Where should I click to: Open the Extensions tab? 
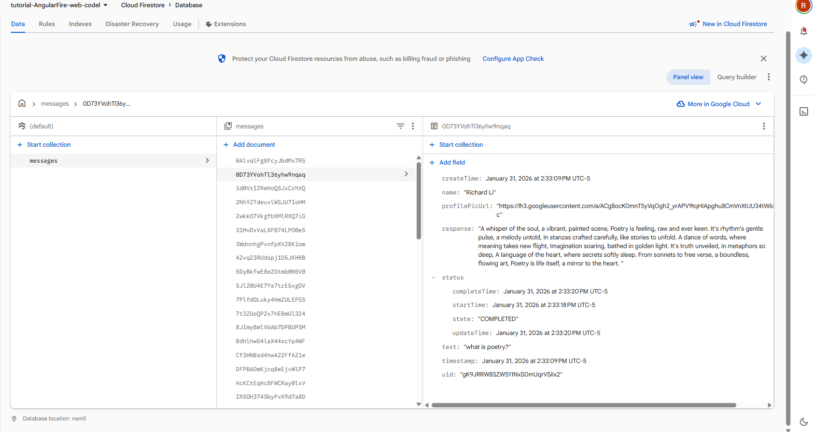tap(225, 24)
